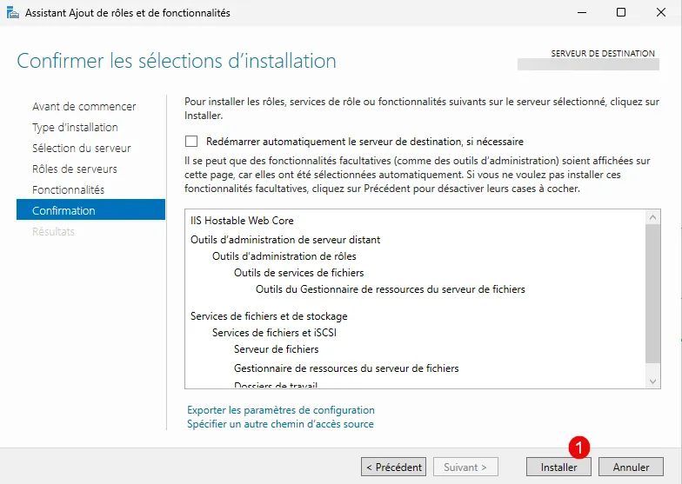This screenshot has width=682, height=484.
Task: Go back with the Précédent button
Action: pos(393,467)
